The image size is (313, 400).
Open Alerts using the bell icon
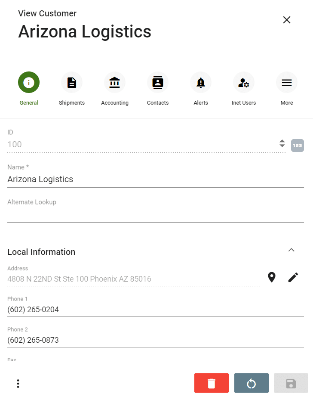(201, 82)
